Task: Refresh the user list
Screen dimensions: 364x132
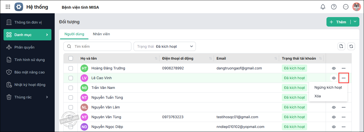Action: pos(351,46)
